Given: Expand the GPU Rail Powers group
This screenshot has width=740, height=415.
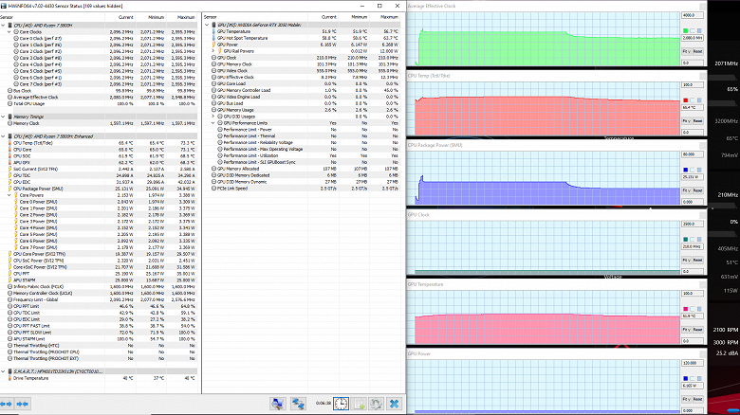Looking at the screenshot, I should point(213,49).
